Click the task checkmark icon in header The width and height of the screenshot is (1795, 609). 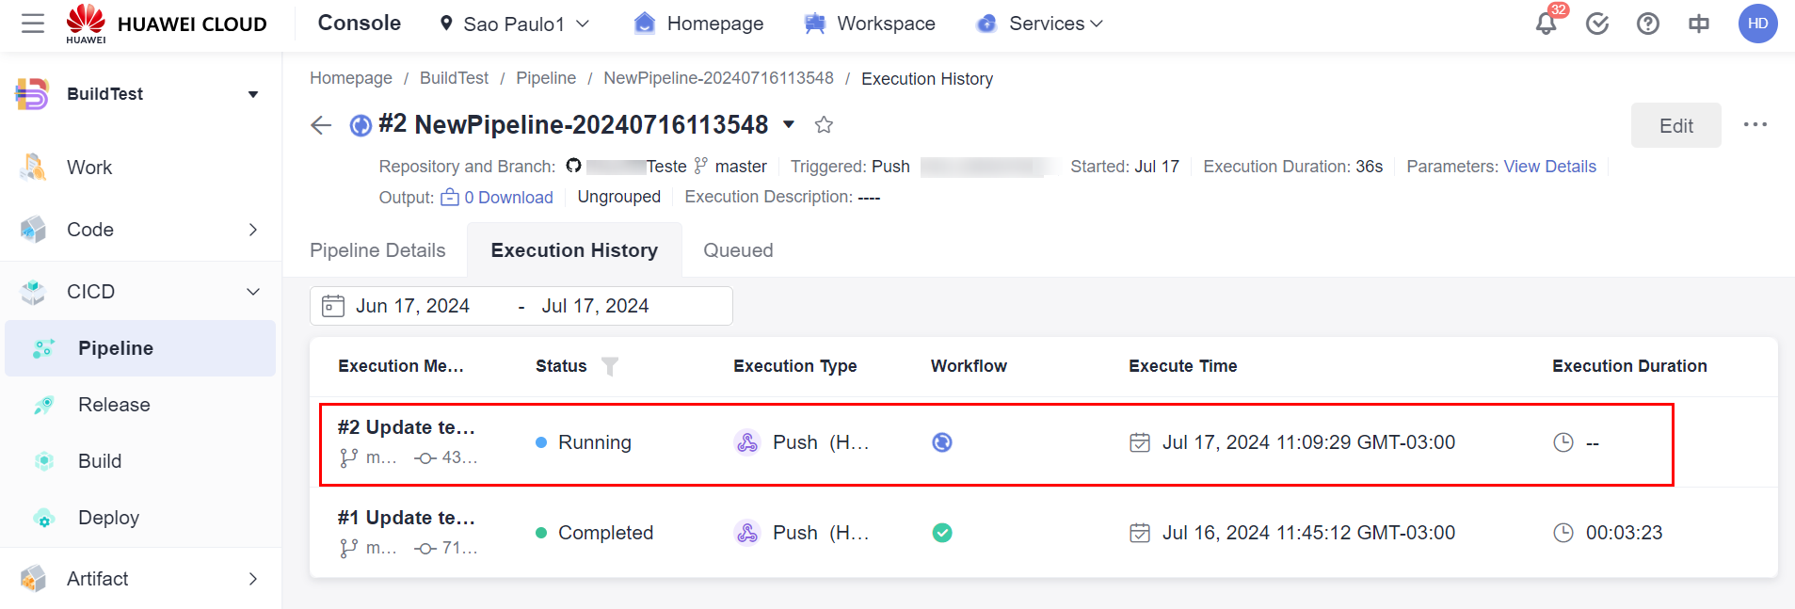point(1596,24)
